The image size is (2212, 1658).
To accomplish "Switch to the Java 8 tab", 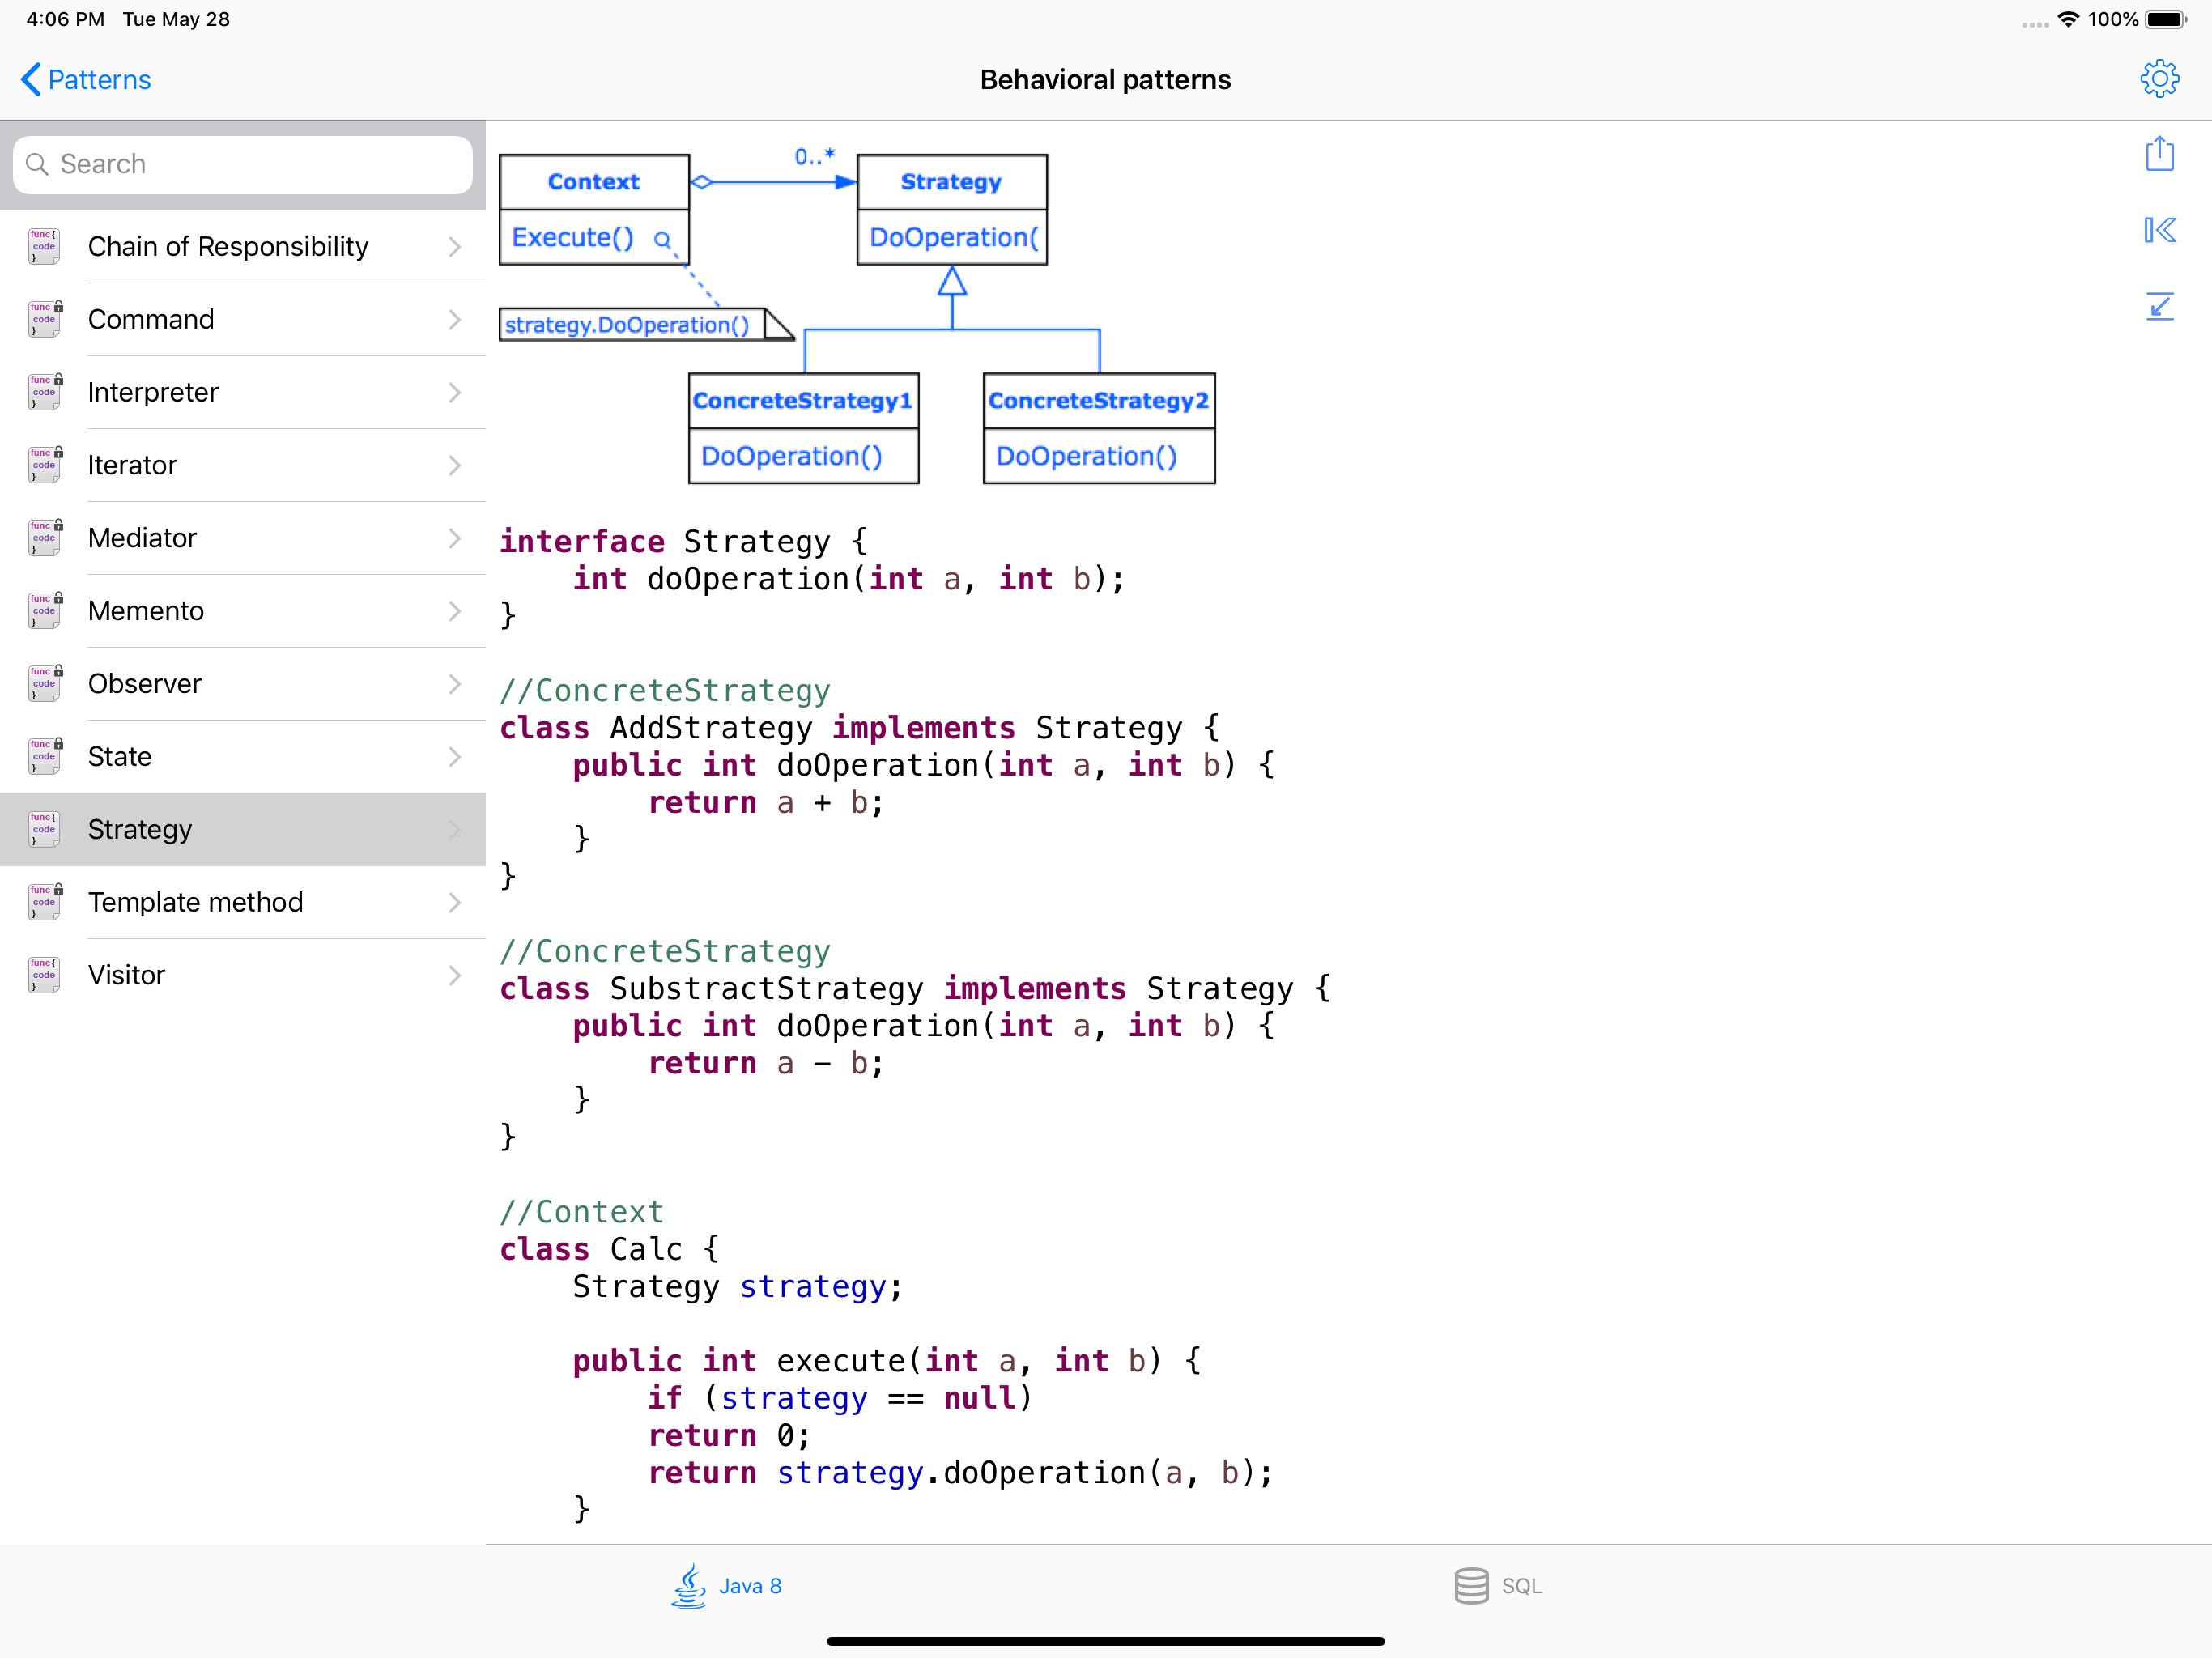I will tap(727, 1586).
